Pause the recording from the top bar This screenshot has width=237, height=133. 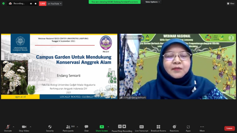tap(31, 4)
